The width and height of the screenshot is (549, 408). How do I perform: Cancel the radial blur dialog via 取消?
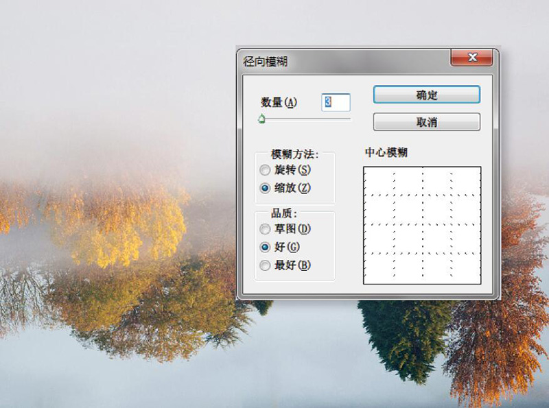426,121
